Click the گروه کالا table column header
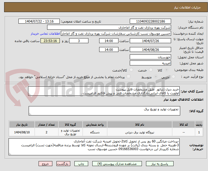 pos(71,125)
